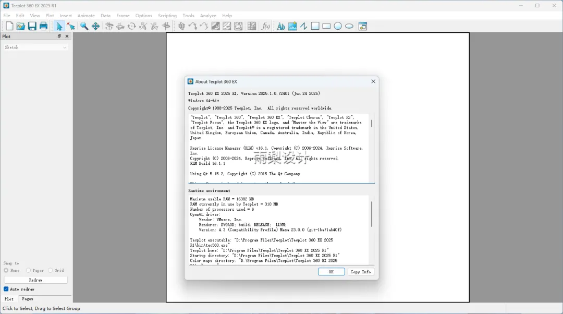Close the Plot sidebar panel
563x314 pixels.
pyautogui.click(x=67, y=37)
